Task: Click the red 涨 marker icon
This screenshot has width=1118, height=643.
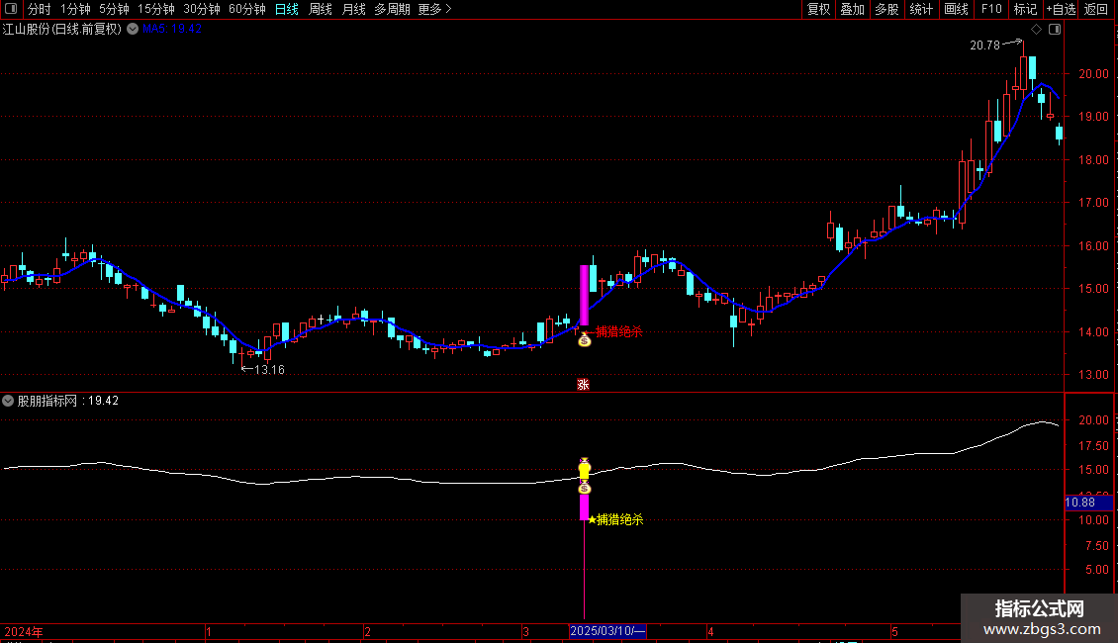Action: (584, 384)
